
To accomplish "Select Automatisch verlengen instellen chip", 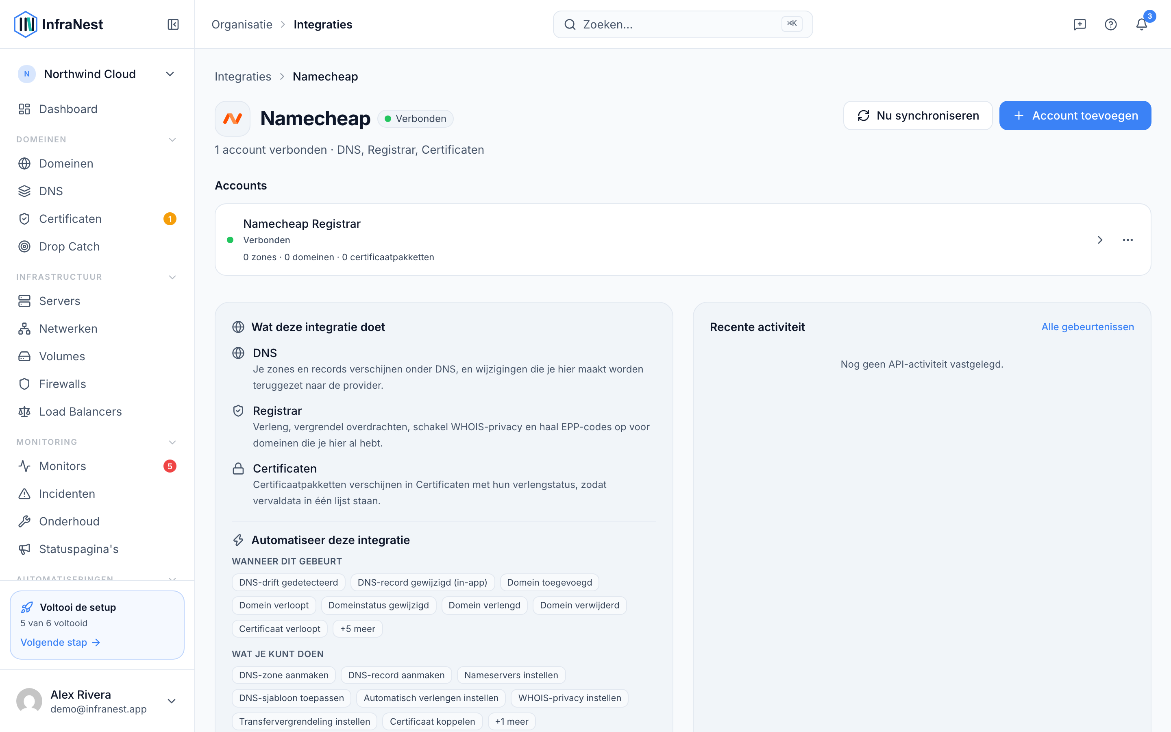I will coord(431,697).
